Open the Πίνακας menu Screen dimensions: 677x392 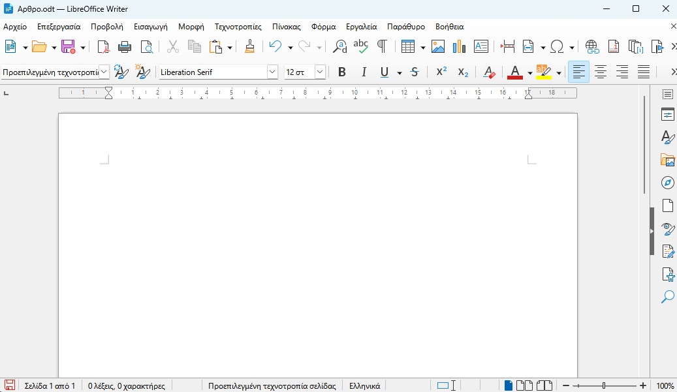287,27
